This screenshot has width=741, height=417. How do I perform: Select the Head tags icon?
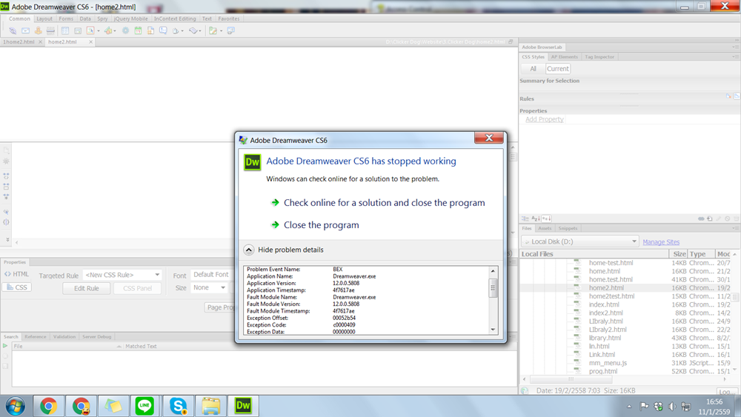(176, 30)
